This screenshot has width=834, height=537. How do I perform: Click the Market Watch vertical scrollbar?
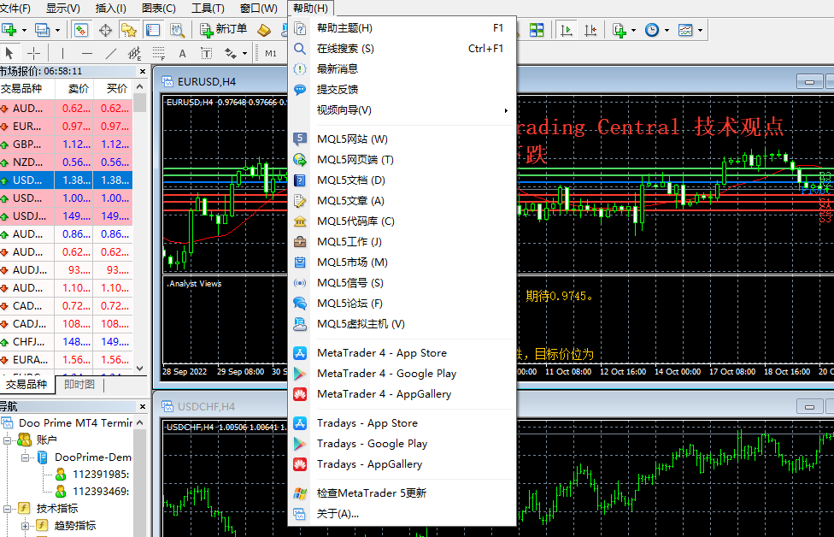[140, 231]
